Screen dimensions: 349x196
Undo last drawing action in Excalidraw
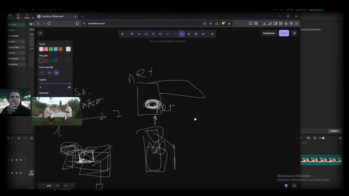point(65,186)
